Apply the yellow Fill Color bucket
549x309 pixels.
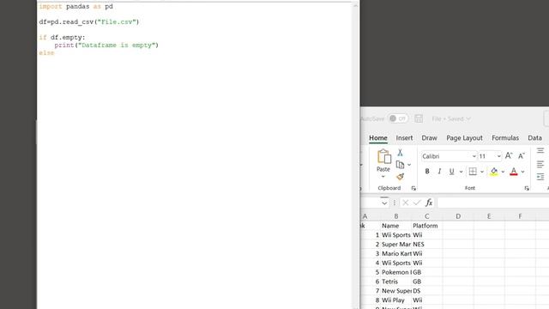click(x=494, y=172)
